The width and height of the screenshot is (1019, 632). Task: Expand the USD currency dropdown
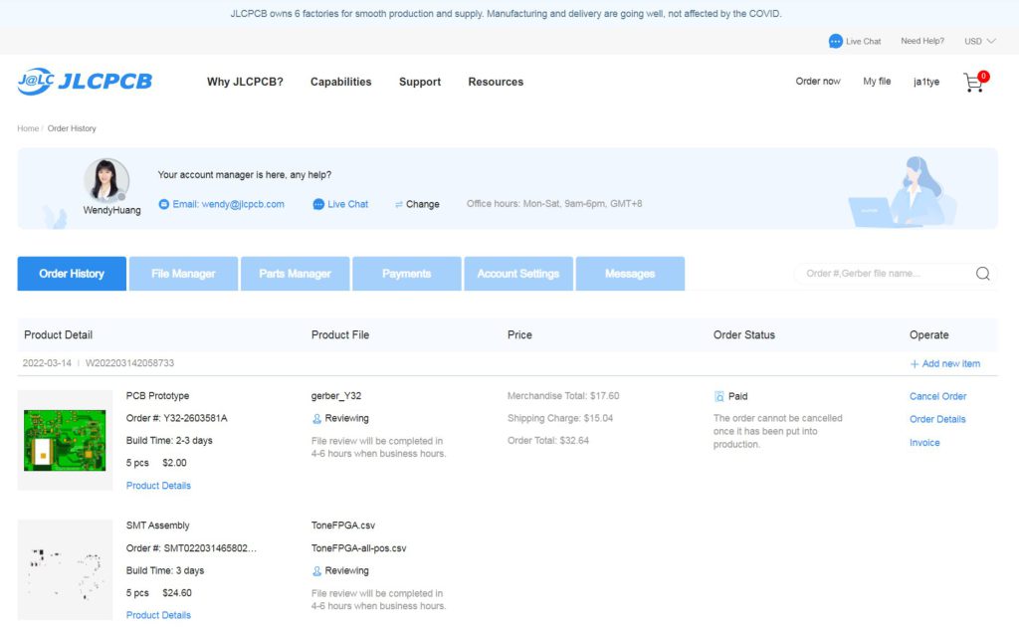click(x=979, y=41)
